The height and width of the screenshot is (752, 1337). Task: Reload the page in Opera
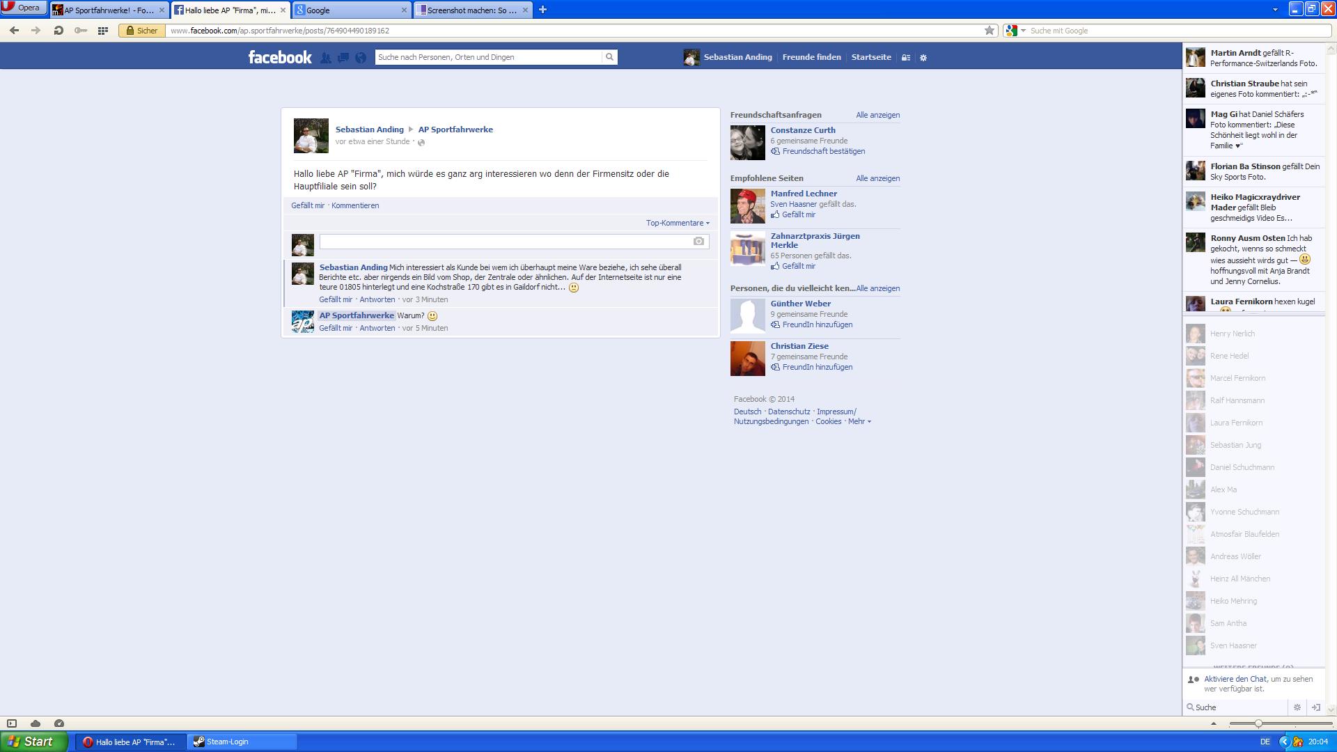(58, 31)
